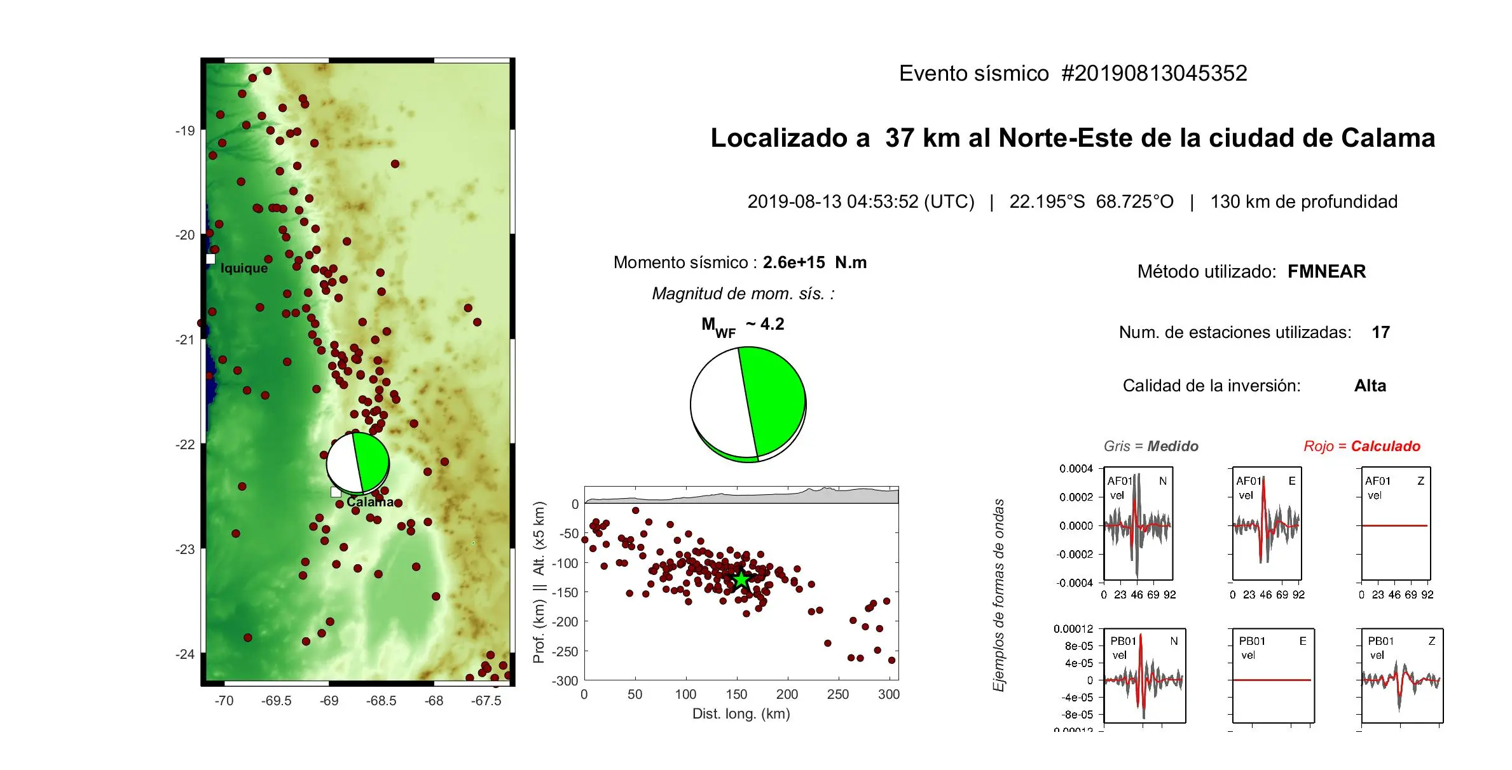Click the 'Prof. (km) || Alt. (x5 km)' axis label

pyautogui.click(x=539, y=583)
